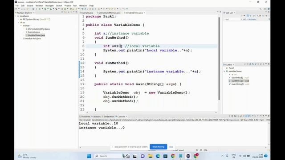Click the Activate link in Task List
The width and height of the screenshot is (285, 160).
pyautogui.click(x=252, y=20)
